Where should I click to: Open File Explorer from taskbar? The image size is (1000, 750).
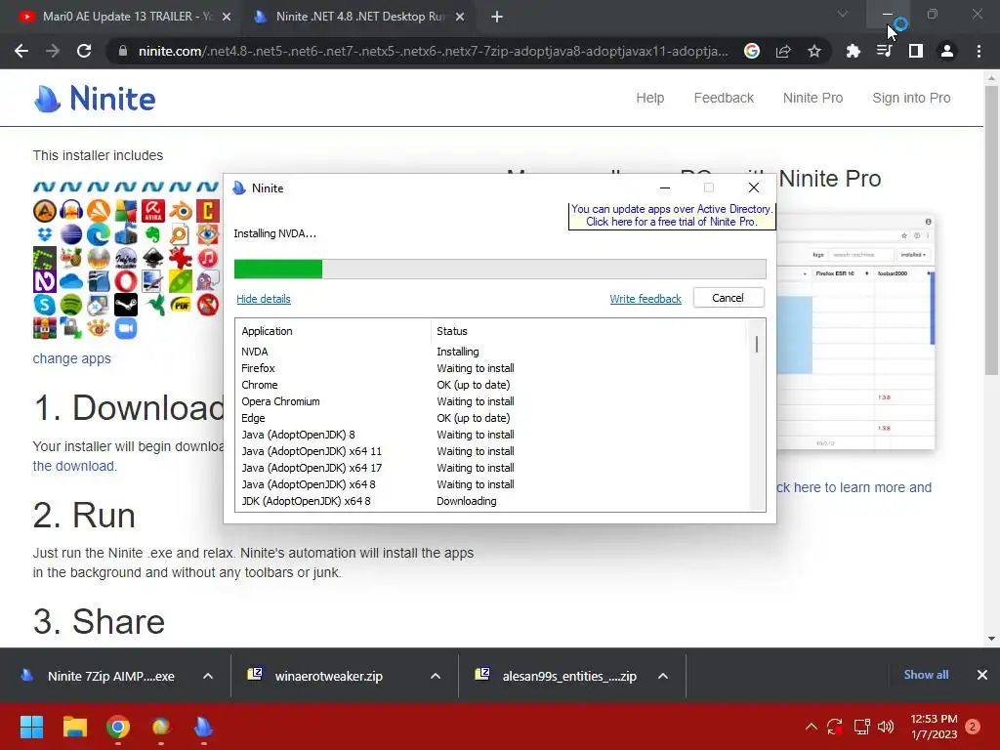click(74, 727)
